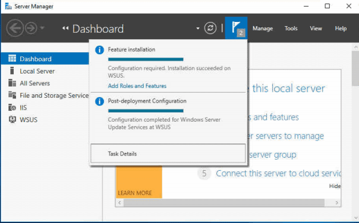
Task: Maximize the Server Manager window
Action: pos(327,6)
